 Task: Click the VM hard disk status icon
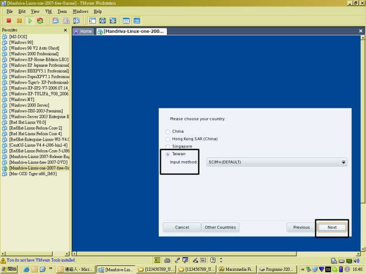[x=334, y=261]
